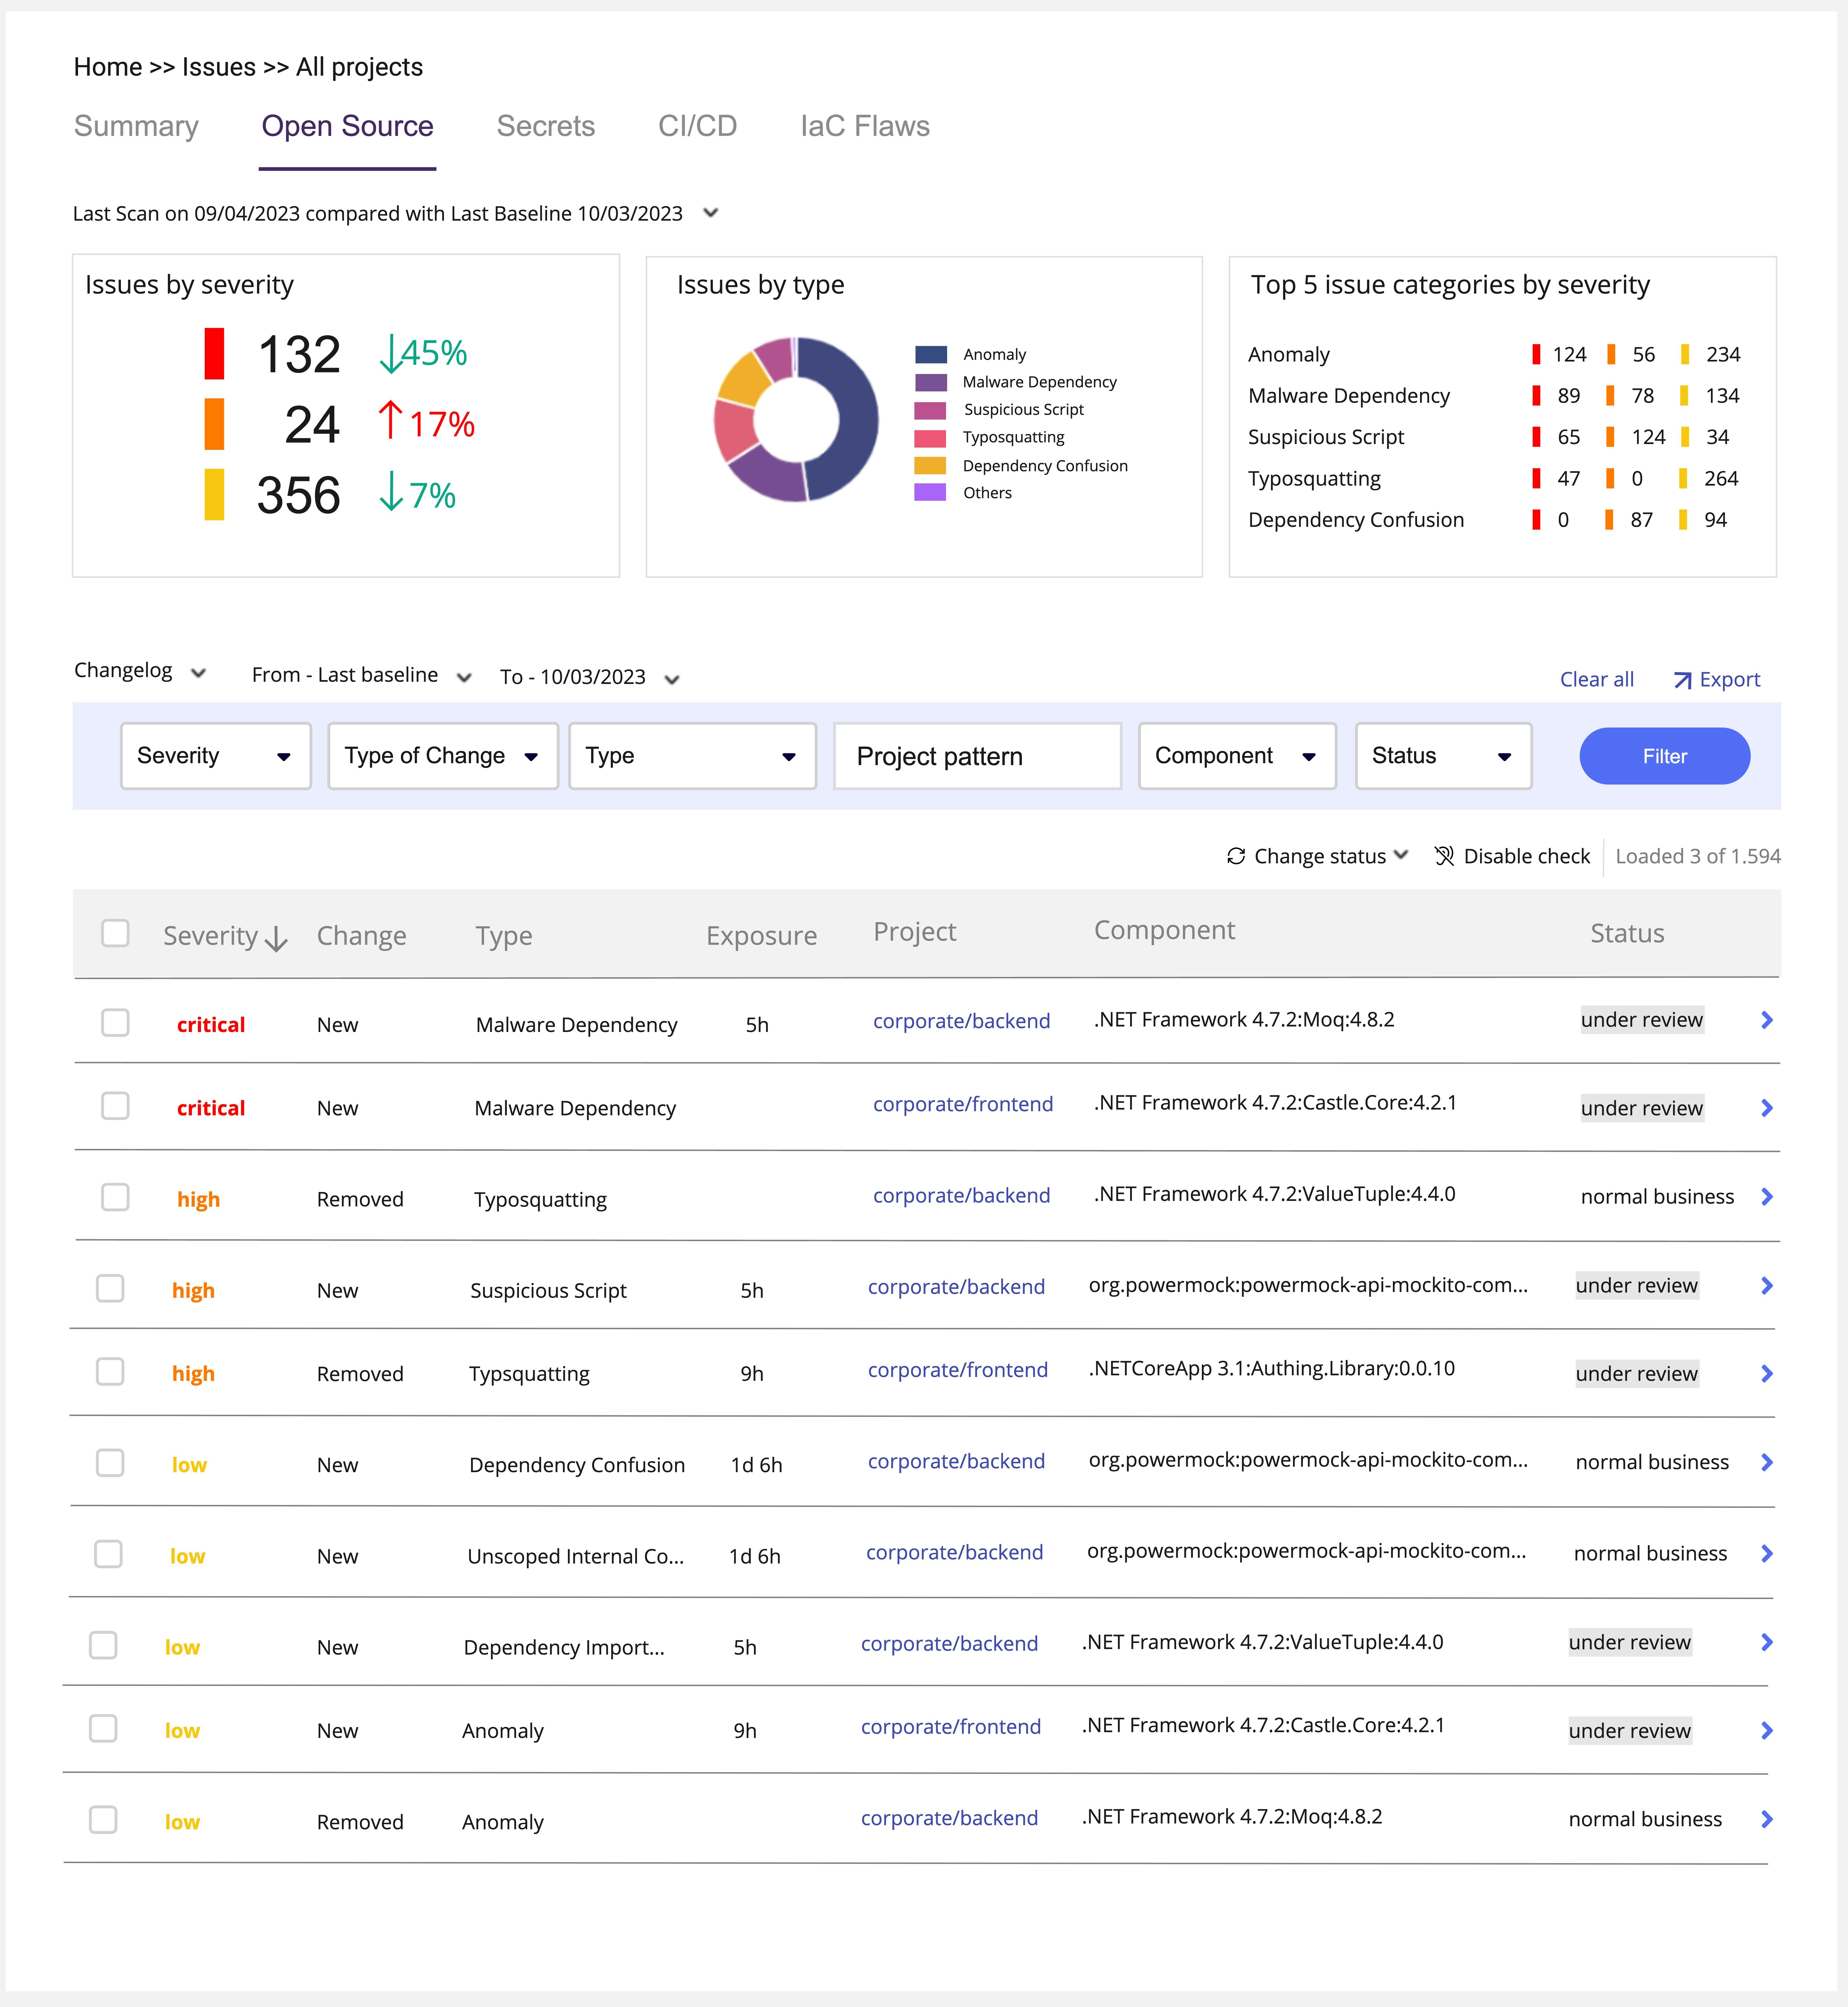
Task: Check the Dependency Confusion row checkbox
Action: point(110,1463)
